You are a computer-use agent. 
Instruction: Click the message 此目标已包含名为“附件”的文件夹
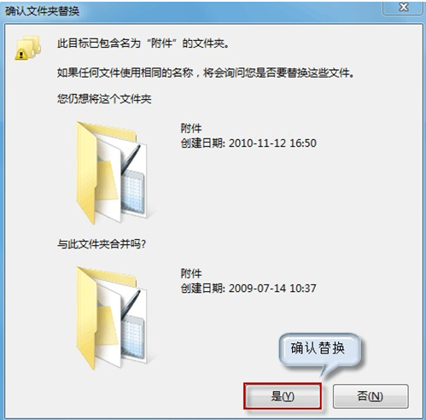[143, 44]
